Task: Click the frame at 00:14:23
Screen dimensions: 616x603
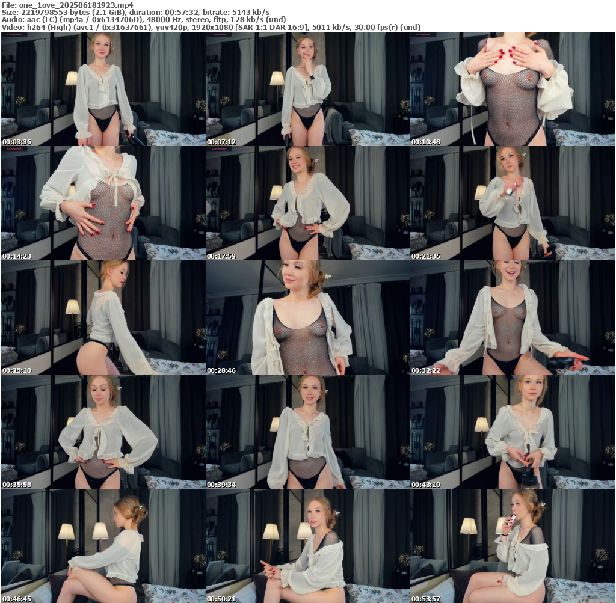Action: pyautogui.click(x=103, y=203)
